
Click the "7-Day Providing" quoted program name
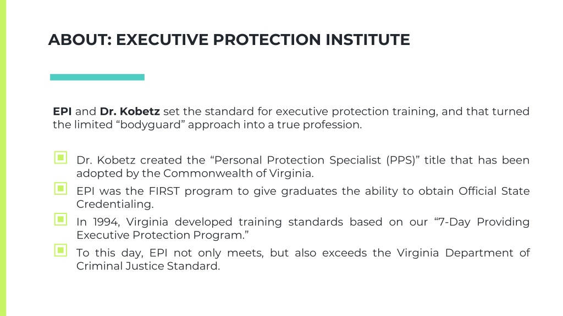pos(482,222)
